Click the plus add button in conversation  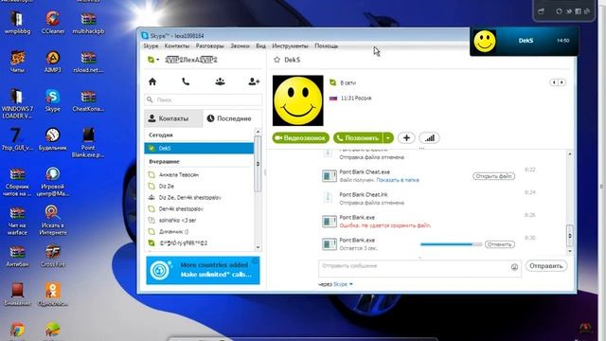(x=406, y=138)
